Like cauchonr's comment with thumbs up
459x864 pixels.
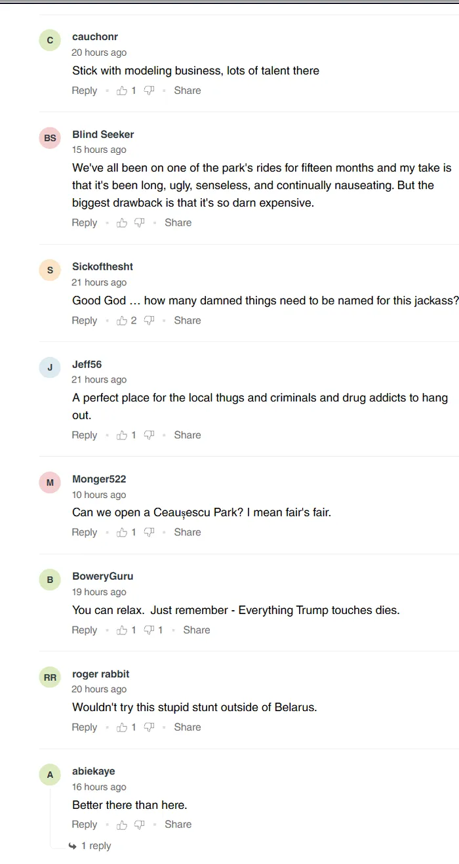click(x=122, y=91)
